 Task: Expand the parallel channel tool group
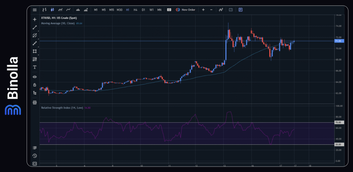click(x=34, y=35)
